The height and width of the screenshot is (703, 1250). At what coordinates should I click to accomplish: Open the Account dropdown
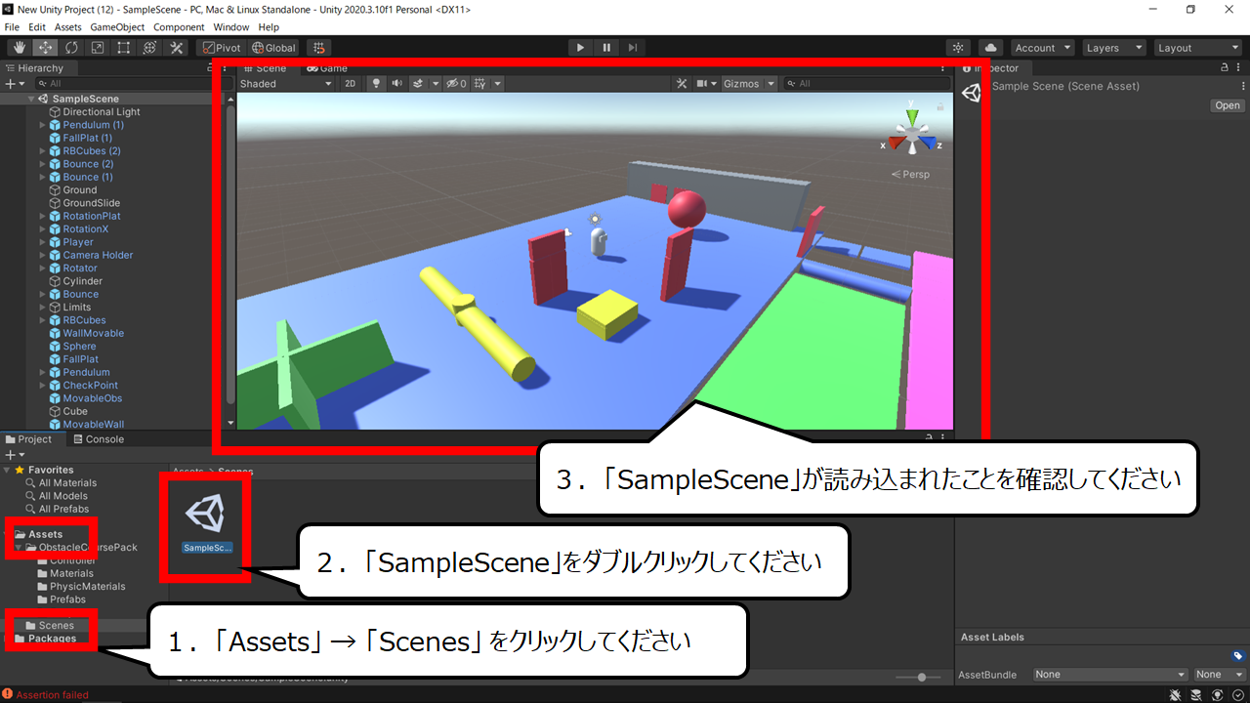click(x=1042, y=48)
